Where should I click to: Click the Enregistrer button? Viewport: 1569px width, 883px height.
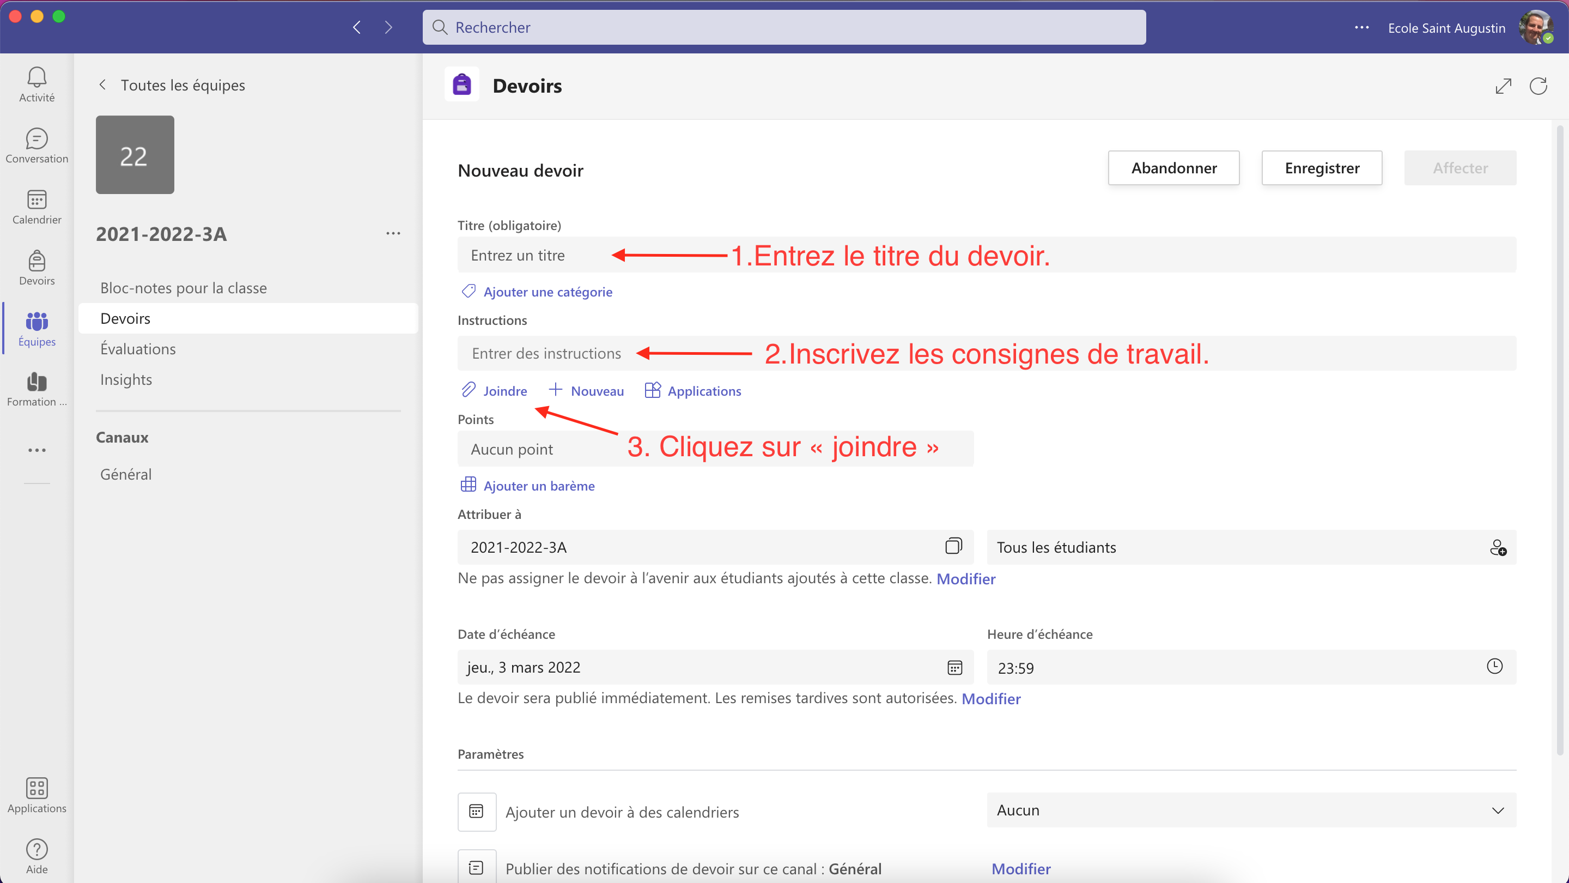(x=1322, y=167)
